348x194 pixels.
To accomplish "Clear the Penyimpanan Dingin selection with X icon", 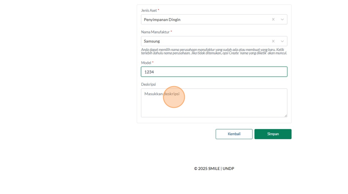I will [273, 20].
